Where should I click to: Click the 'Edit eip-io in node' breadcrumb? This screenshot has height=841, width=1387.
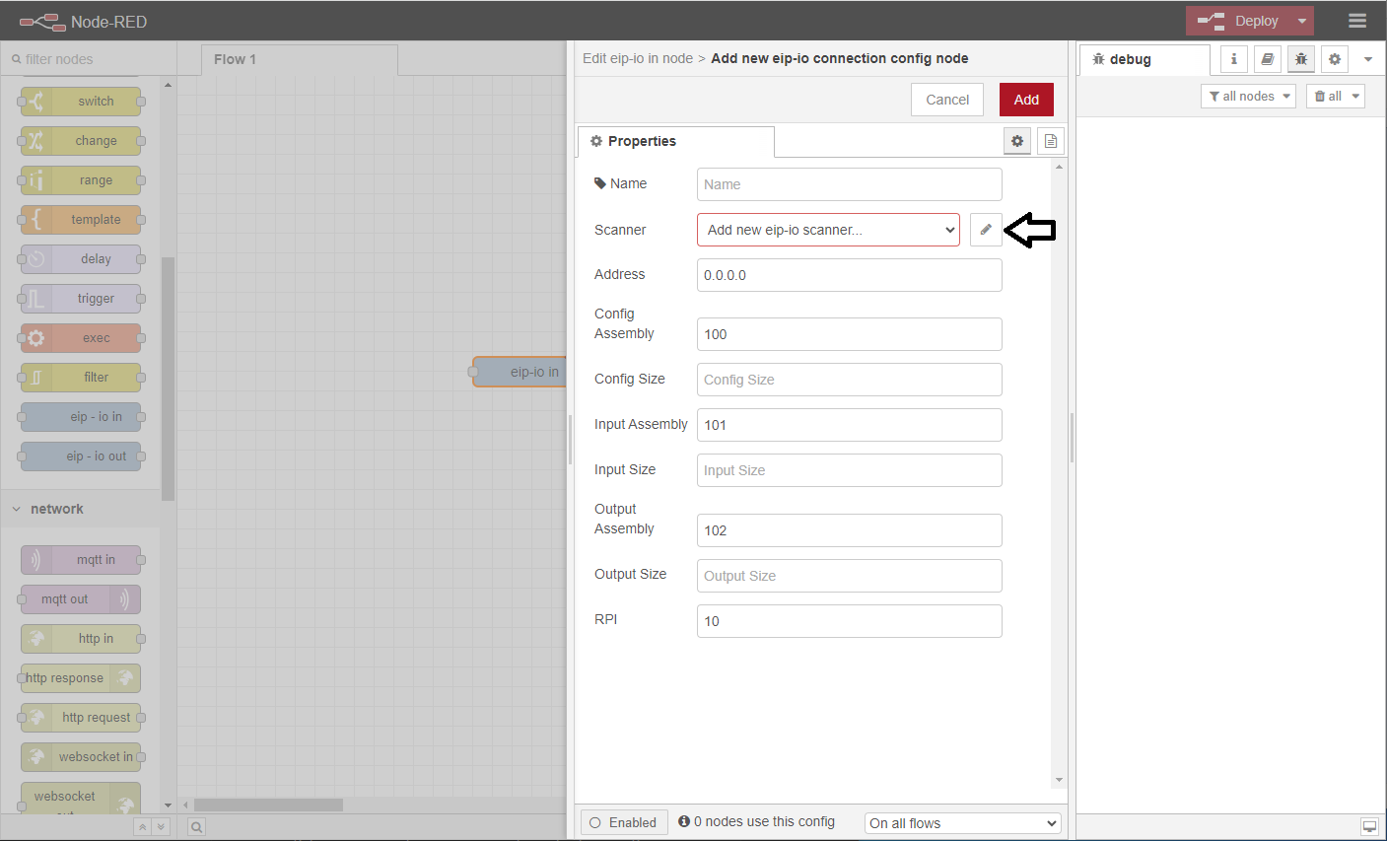pos(638,58)
